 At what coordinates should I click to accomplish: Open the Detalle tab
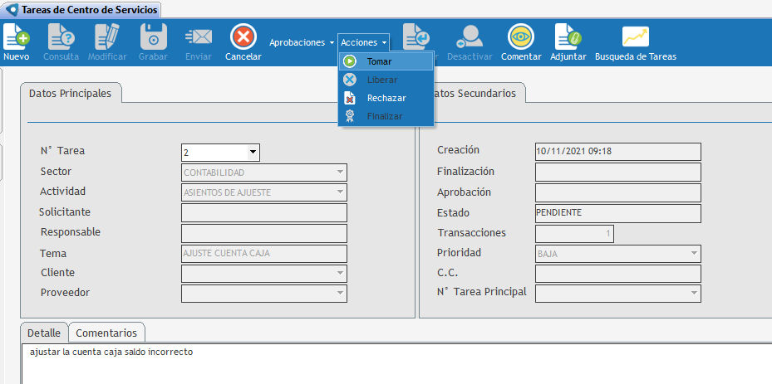click(x=44, y=333)
